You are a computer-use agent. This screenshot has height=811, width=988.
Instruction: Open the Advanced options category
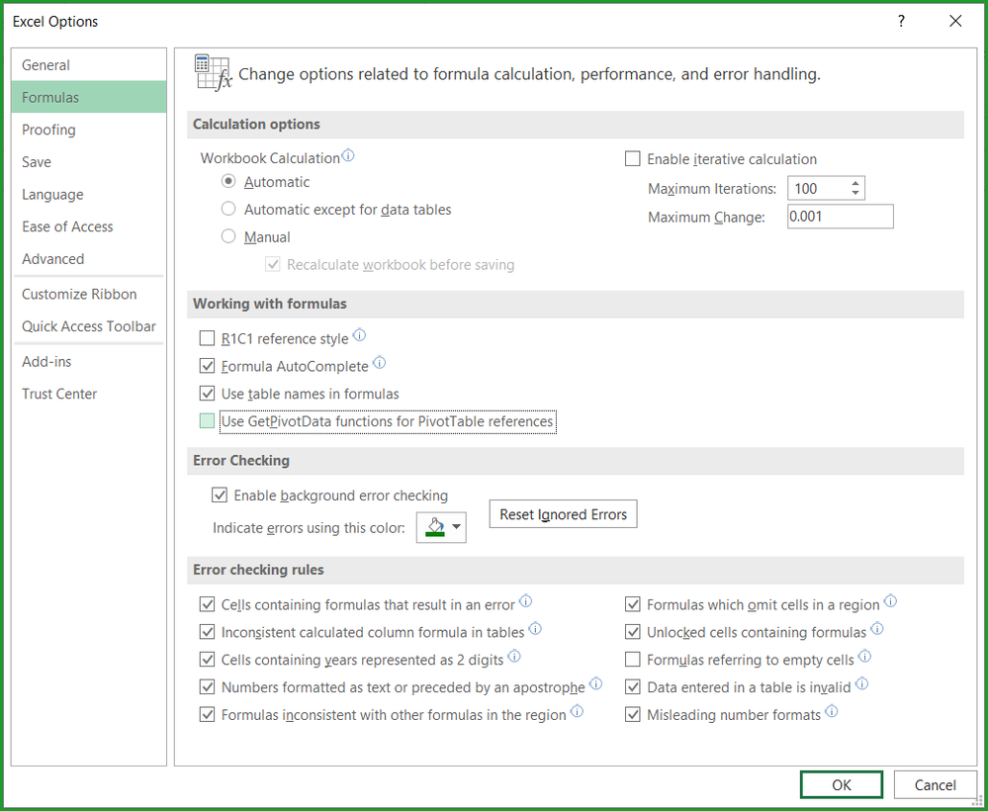[89, 258]
